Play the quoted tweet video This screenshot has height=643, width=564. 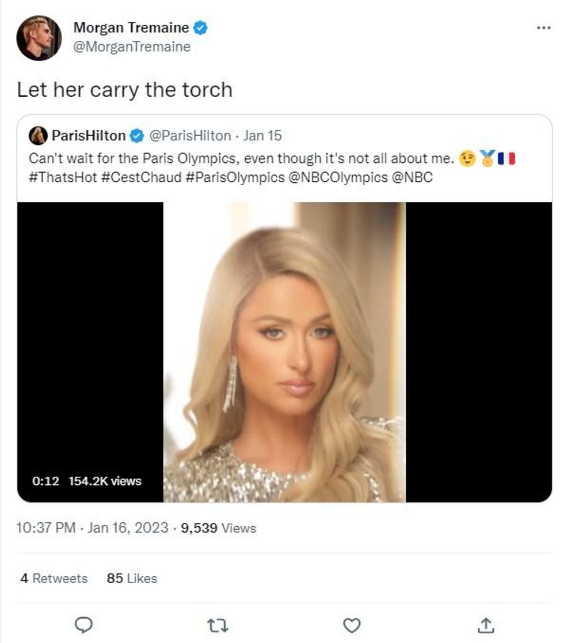[284, 352]
